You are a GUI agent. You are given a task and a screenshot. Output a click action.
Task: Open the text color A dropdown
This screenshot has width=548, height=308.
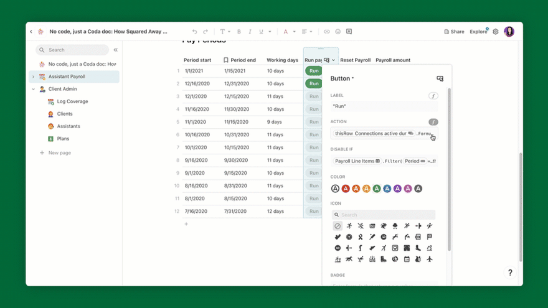[289, 32]
